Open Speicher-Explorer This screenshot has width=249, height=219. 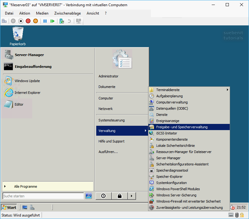189,177
